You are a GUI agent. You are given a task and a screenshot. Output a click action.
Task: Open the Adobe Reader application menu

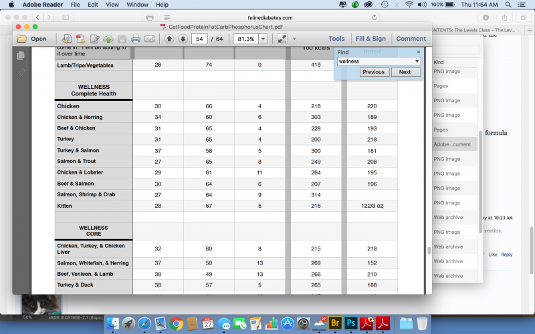(x=43, y=5)
